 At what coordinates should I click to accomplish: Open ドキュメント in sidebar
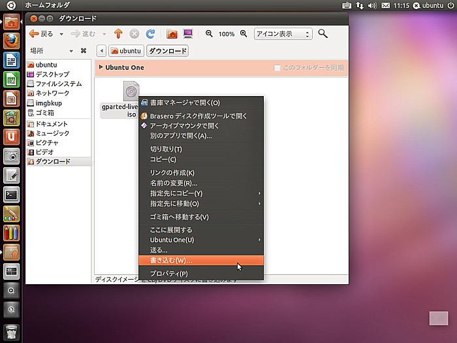[x=59, y=123]
